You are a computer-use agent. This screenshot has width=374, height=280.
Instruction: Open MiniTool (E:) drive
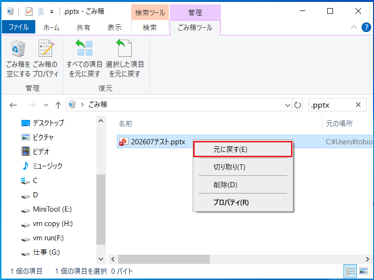[x=47, y=209]
